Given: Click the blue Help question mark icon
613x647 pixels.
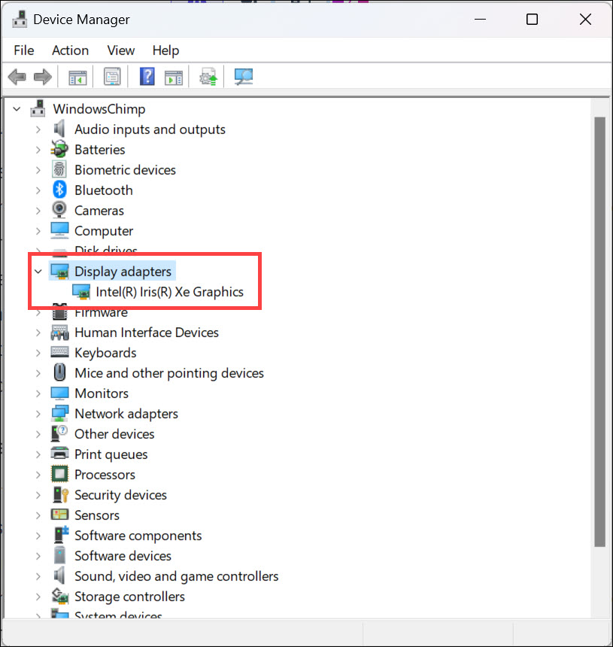Looking at the screenshot, I should [x=147, y=76].
